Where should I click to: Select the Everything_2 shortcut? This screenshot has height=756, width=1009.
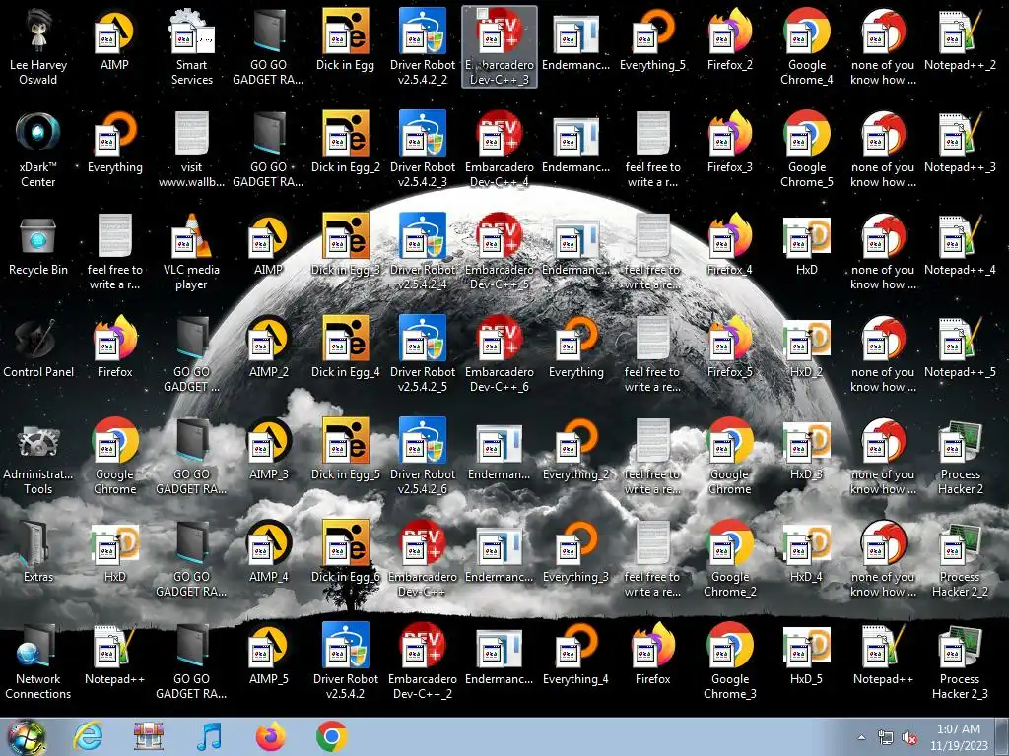pos(575,450)
